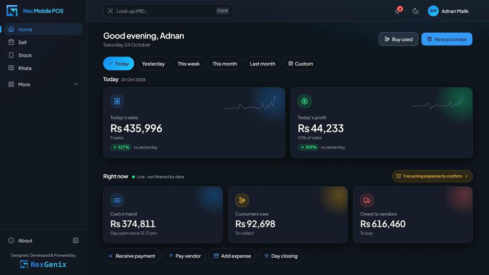
Task: Click Receive payment
Action: 132,256
